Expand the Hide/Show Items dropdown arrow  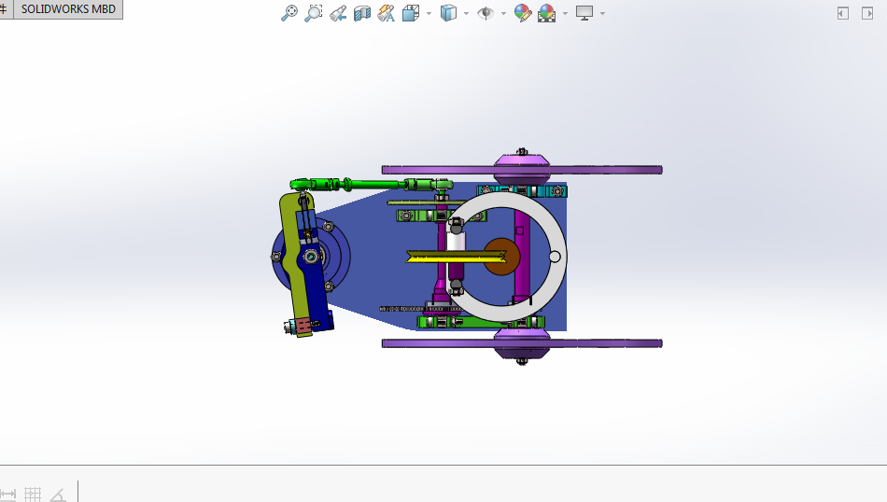click(x=503, y=13)
